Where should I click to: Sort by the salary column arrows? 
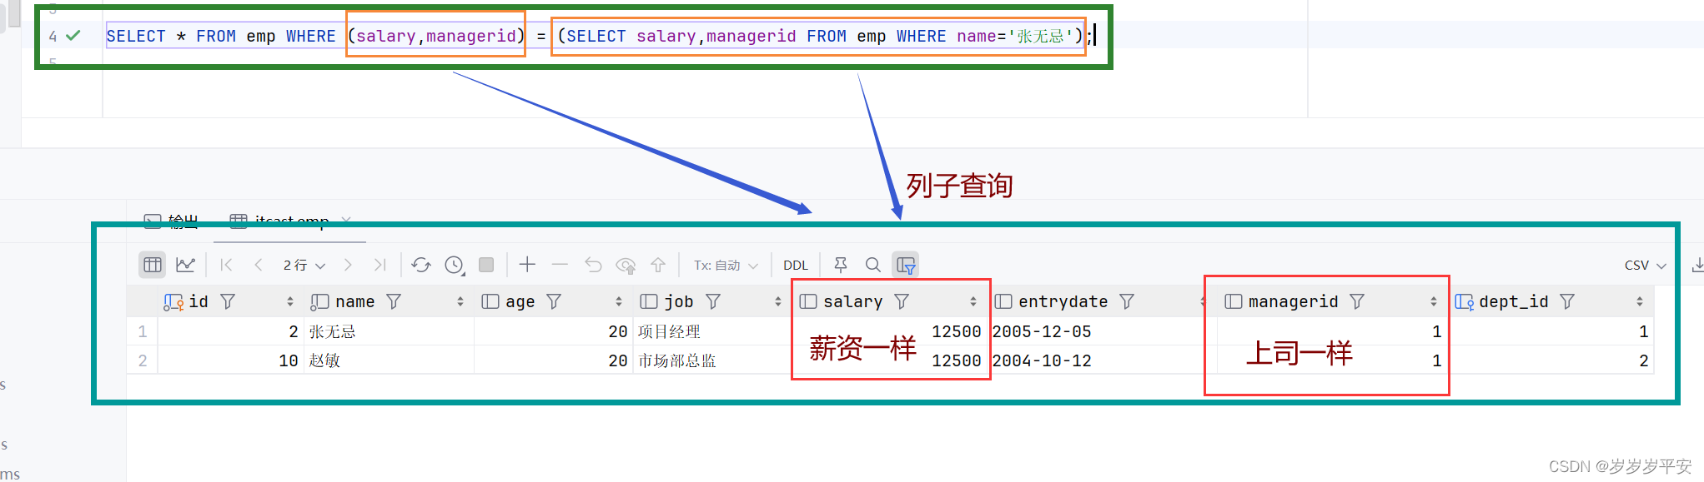coord(973,301)
